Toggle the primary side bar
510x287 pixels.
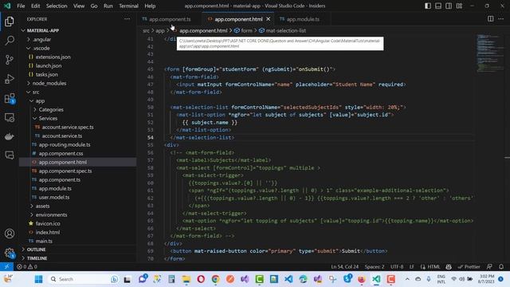(x=428, y=6)
